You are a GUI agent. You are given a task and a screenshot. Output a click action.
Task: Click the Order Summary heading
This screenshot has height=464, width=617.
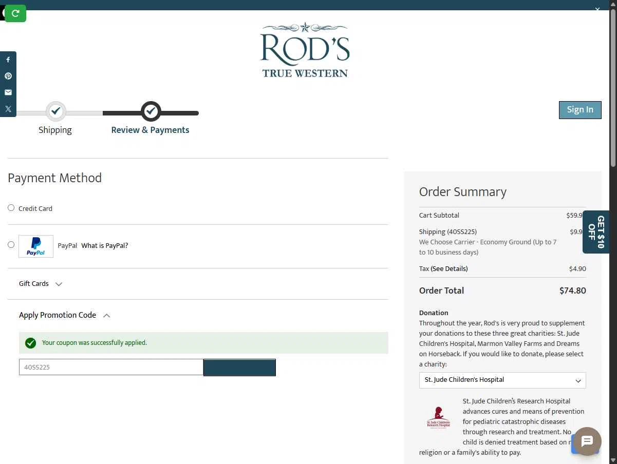click(x=463, y=192)
